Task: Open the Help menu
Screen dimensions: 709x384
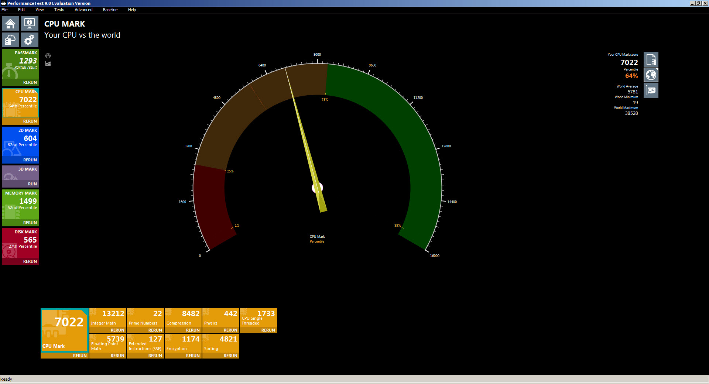Action: tap(132, 10)
